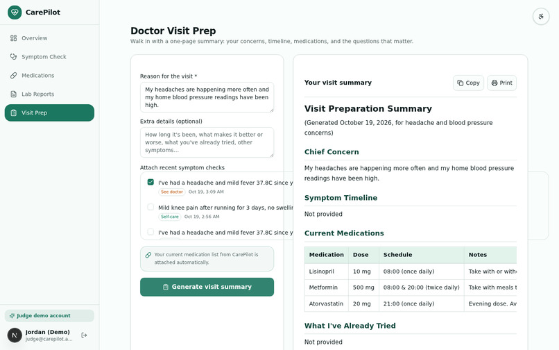Click the Lab Reports document icon
This screenshot has width=559, height=350.
click(14, 94)
